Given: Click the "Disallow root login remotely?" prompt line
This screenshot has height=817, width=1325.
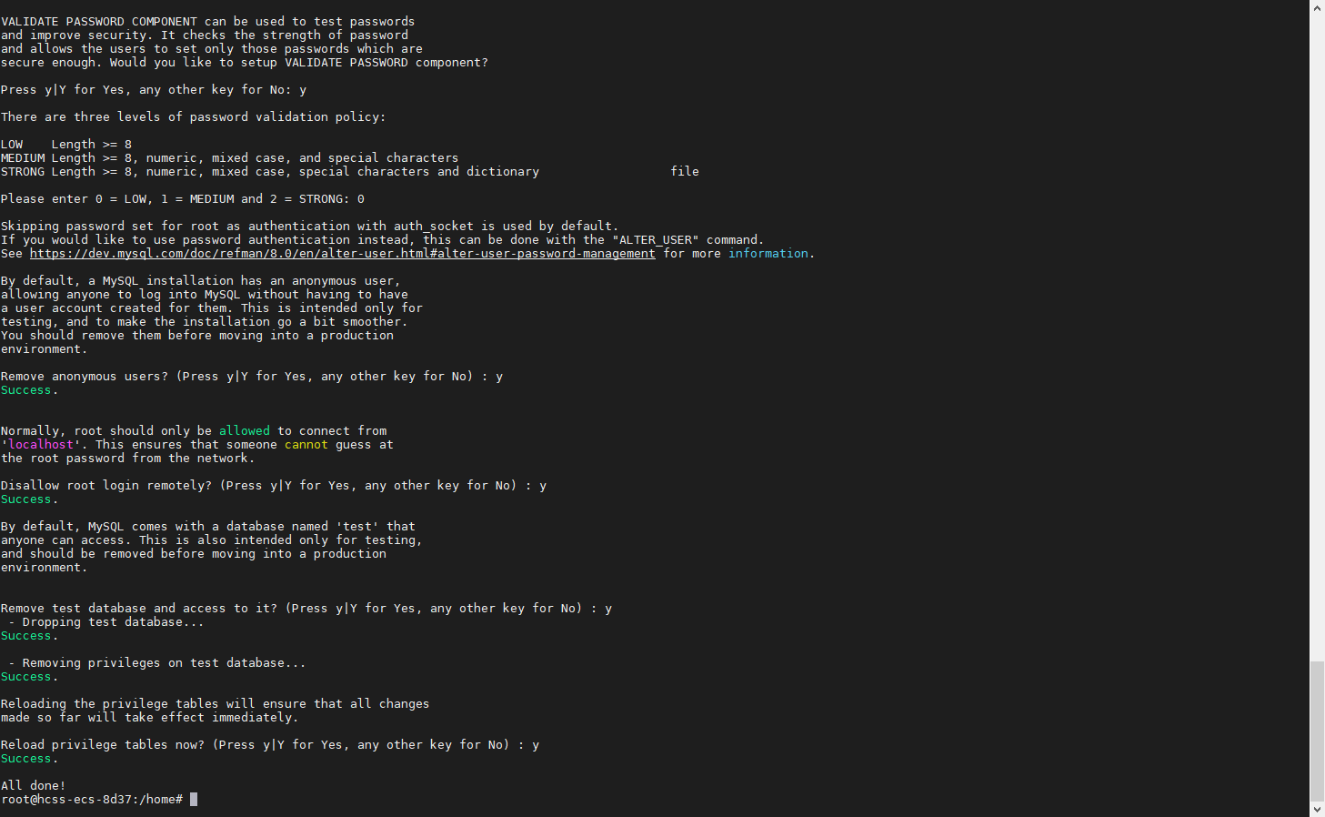Looking at the screenshot, I should click(273, 486).
